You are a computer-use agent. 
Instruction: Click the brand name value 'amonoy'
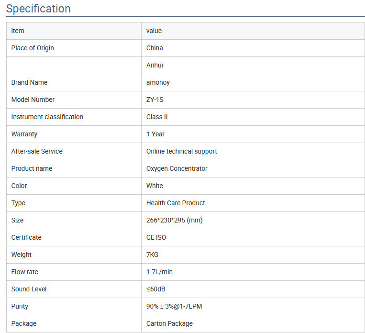pyautogui.click(x=158, y=82)
